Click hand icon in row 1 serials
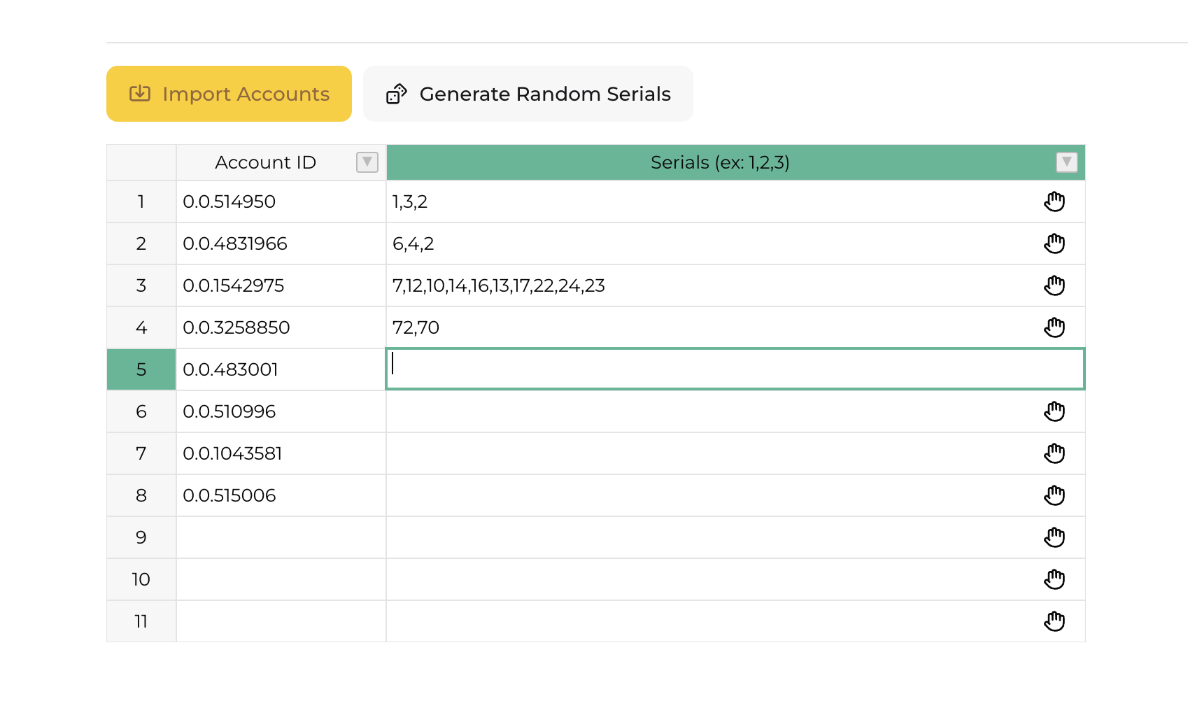This screenshot has height=722, width=1188. coord(1054,201)
